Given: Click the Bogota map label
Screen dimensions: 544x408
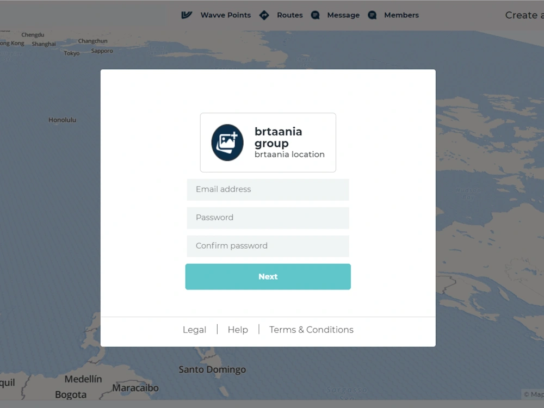Looking at the screenshot, I should coord(70,395).
